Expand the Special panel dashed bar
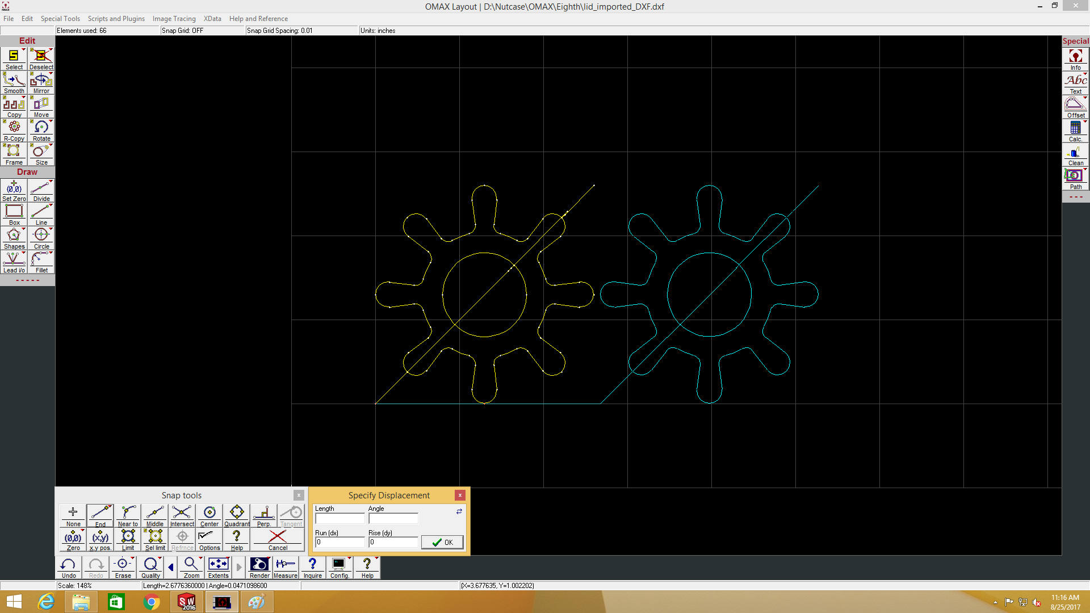Screen dimensions: 1090x613 pyautogui.click(x=1075, y=197)
